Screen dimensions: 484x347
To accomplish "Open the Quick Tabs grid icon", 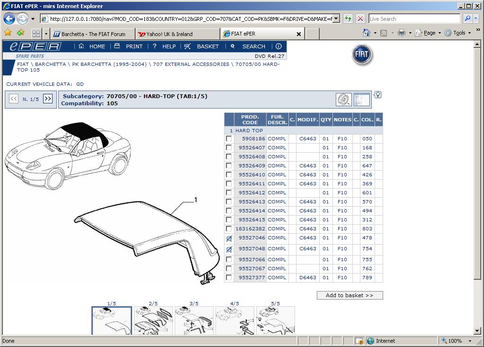I will (x=36, y=33).
